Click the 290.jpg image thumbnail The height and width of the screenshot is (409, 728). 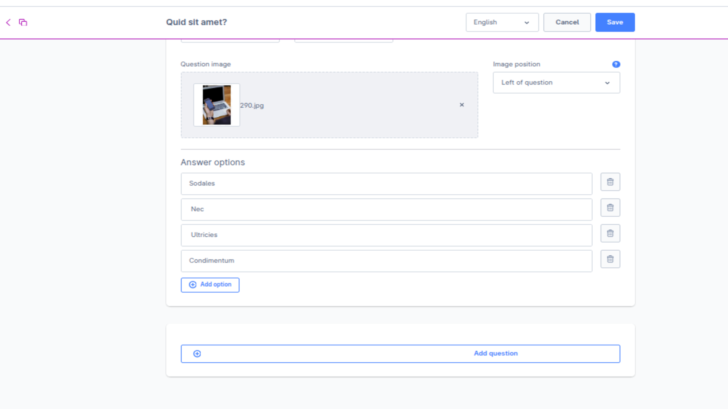(x=217, y=105)
